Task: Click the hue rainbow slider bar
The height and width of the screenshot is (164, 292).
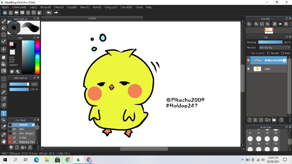Action: [37, 57]
